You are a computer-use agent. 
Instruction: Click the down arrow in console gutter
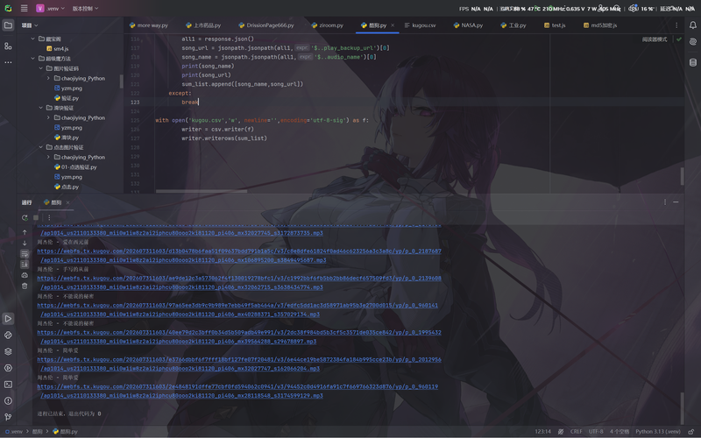coord(25,243)
